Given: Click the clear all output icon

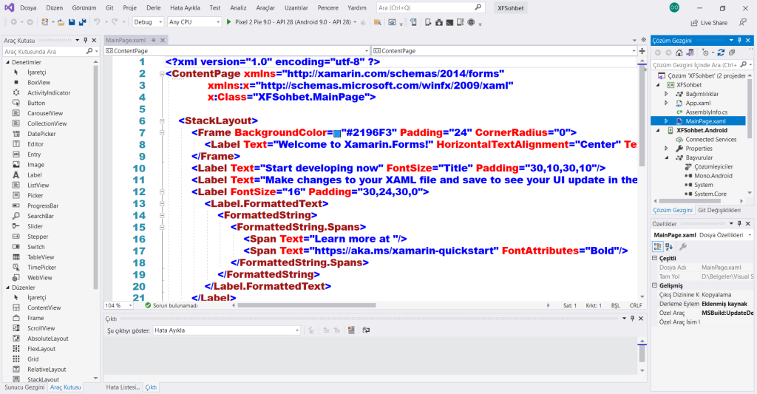Looking at the screenshot, I should (351, 330).
